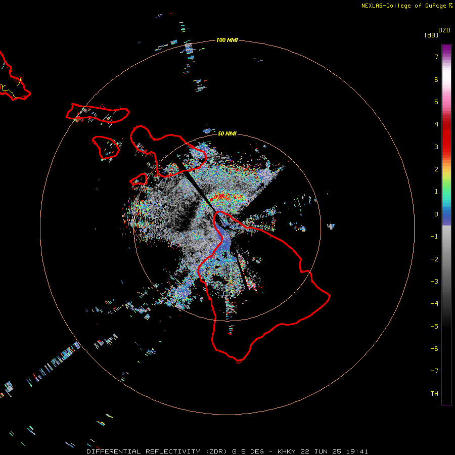Click the 5 value on the color scale
The width and height of the screenshot is (455, 455).
[436, 102]
